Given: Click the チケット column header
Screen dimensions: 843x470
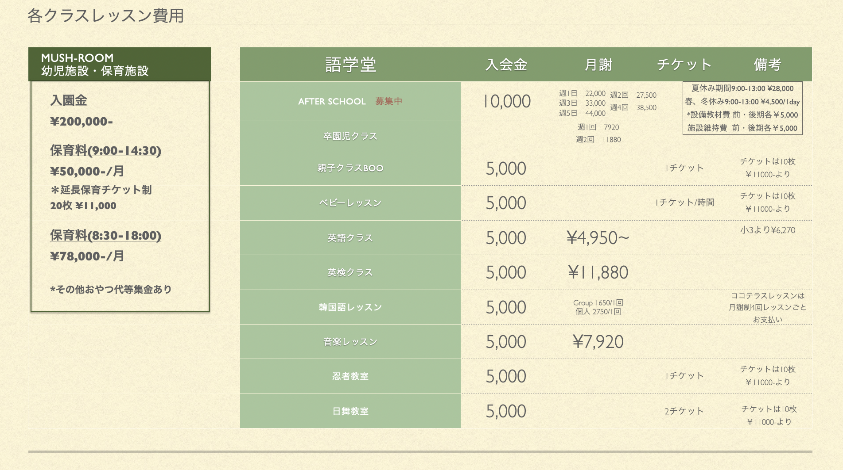Looking at the screenshot, I should [684, 65].
